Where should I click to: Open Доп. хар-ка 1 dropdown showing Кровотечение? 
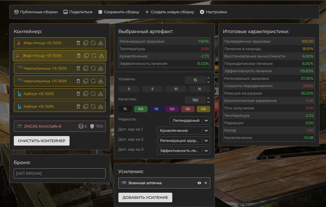(x=184, y=130)
